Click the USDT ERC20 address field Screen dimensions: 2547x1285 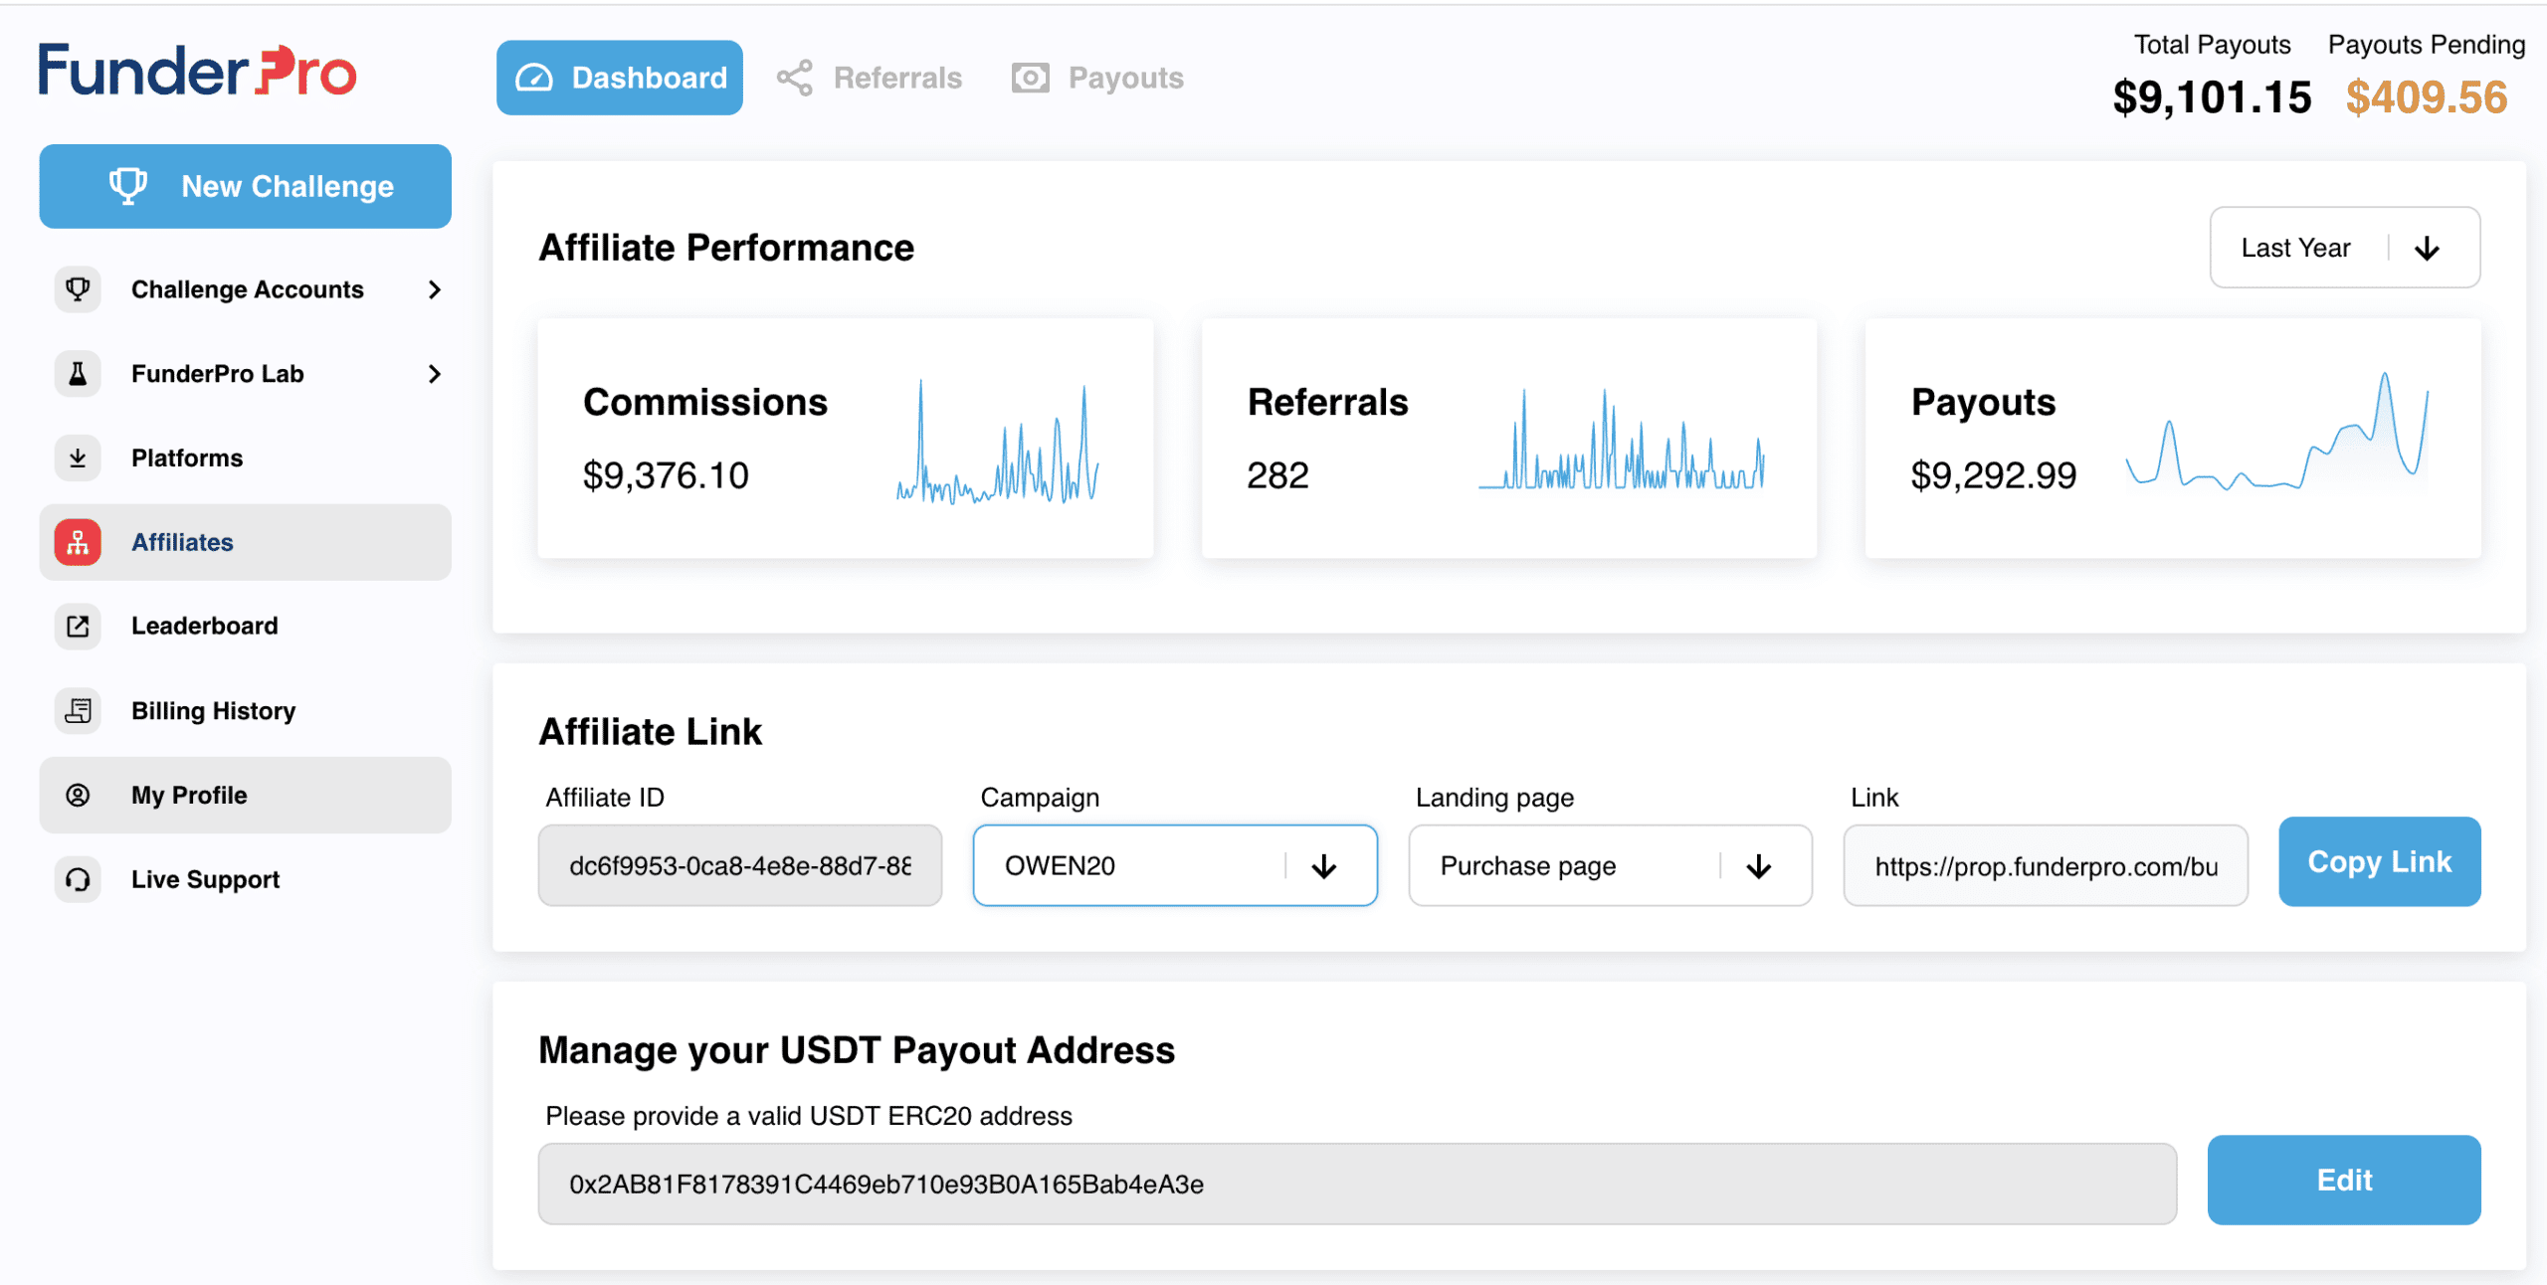1357,1184
